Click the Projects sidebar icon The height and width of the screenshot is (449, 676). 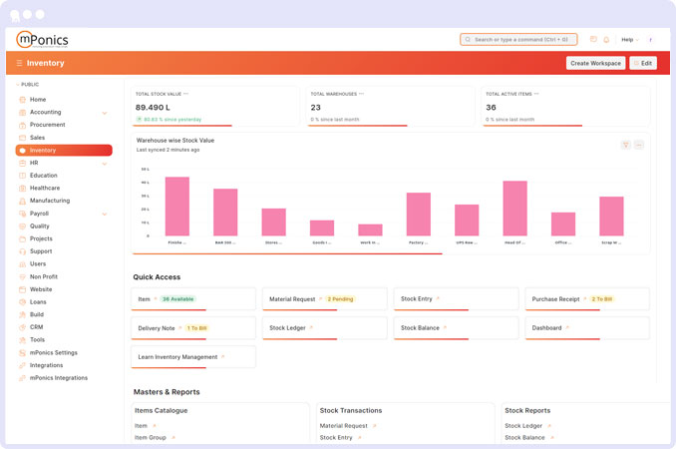22,238
